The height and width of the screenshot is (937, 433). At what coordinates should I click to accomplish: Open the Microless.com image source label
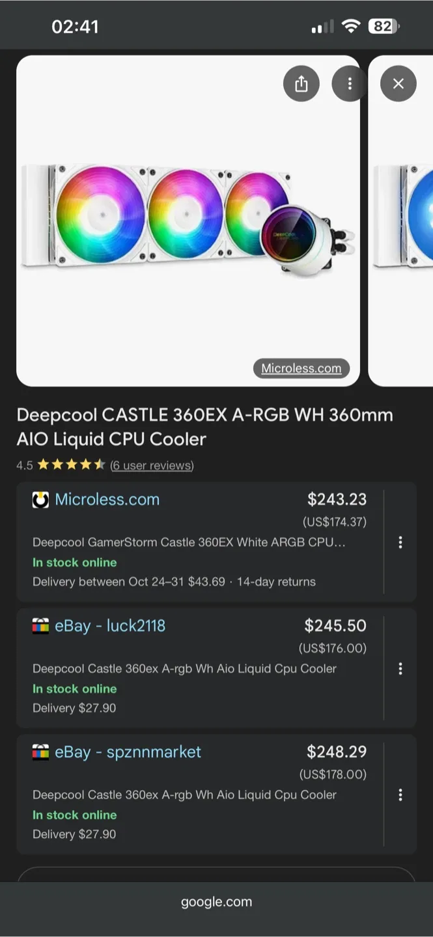[x=301, y=368]
